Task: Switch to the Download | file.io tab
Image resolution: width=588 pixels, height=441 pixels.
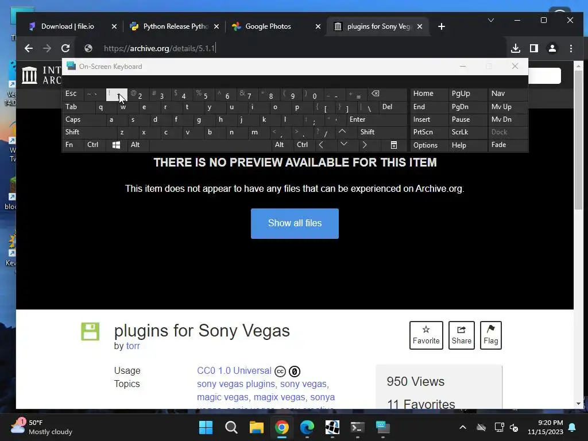Action: click(68, 26)
